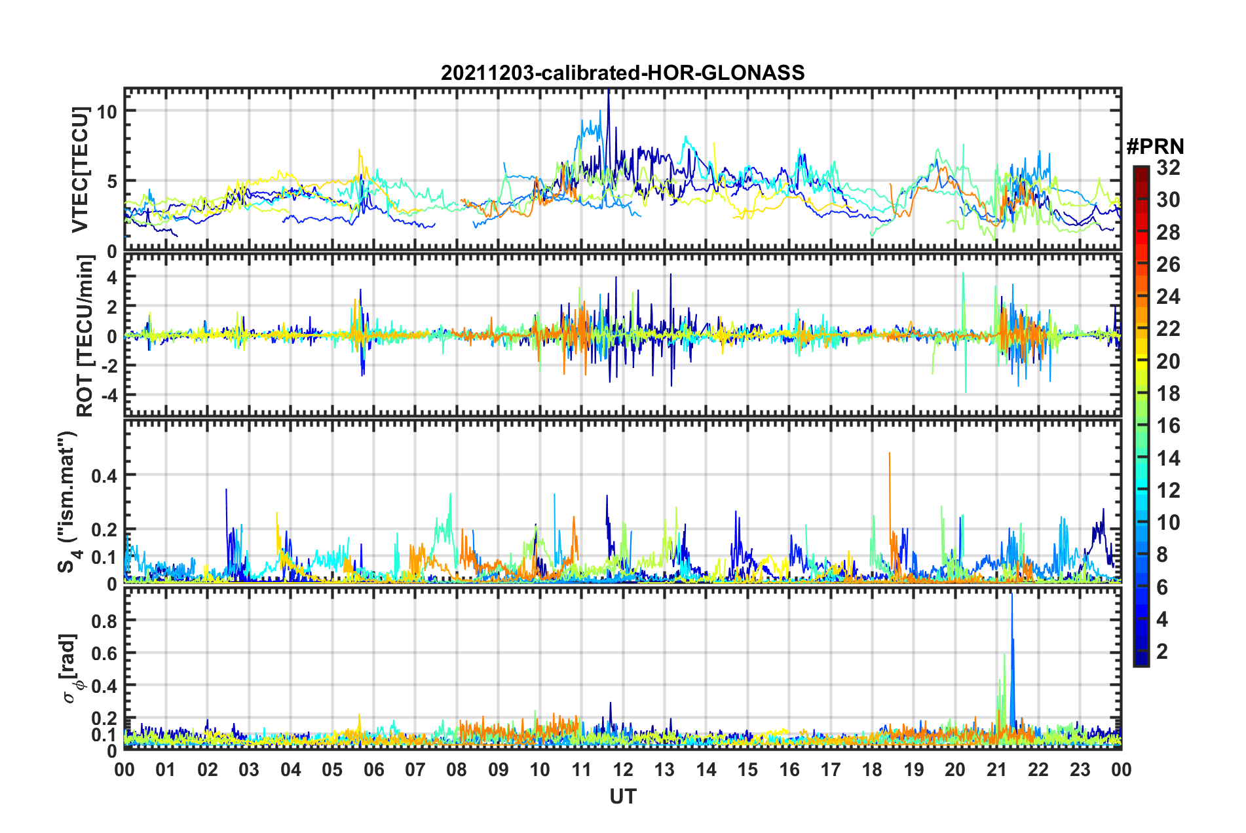
Task: Click the sigma phi tick label 0.8
Action: pyautogui.click(x=105, y=620)
